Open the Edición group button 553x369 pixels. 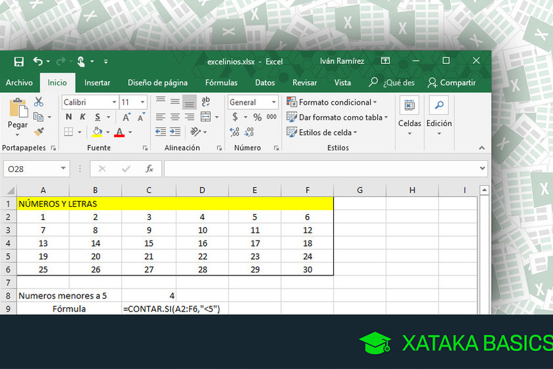tap(439, 116)
